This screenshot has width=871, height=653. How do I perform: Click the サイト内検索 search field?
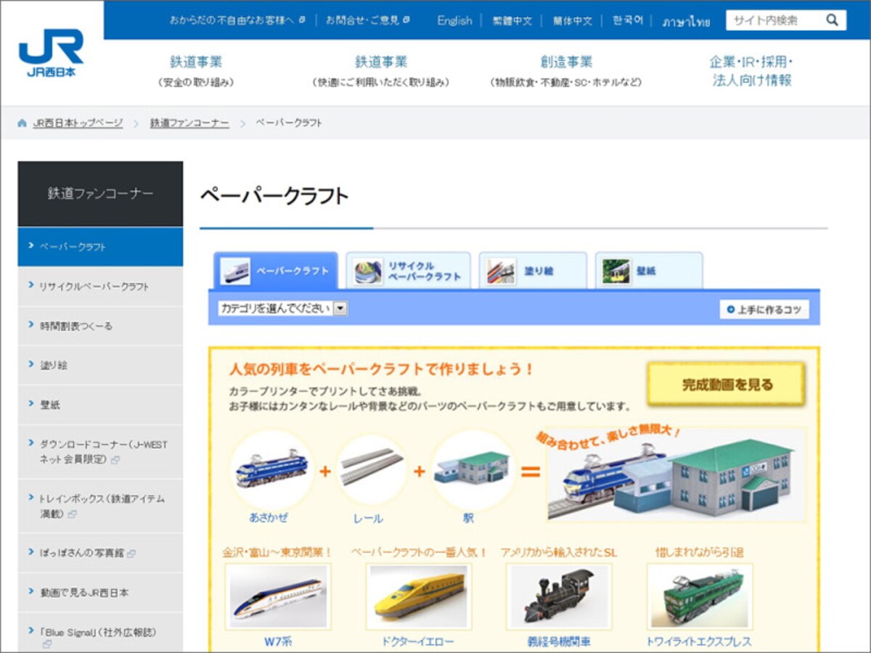point(775,20)
